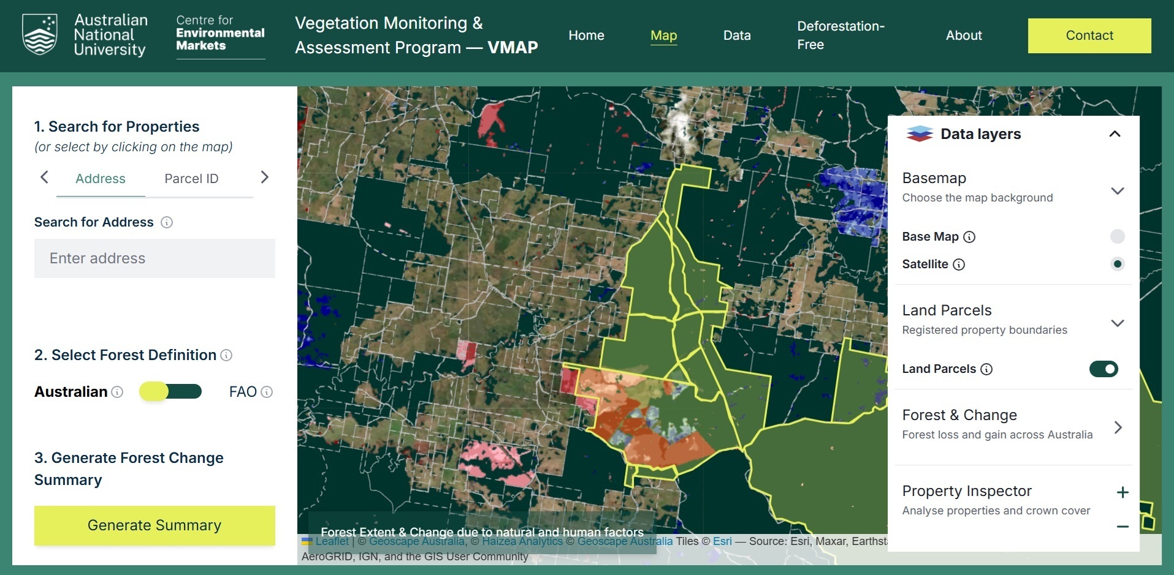Open the Esri attribution link
Viewport: 1174px width, 575px height.
[x=722, y=541]
